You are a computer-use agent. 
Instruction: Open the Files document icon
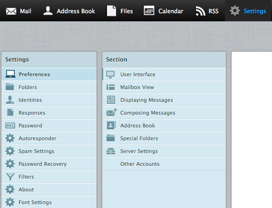click(111, 11)
